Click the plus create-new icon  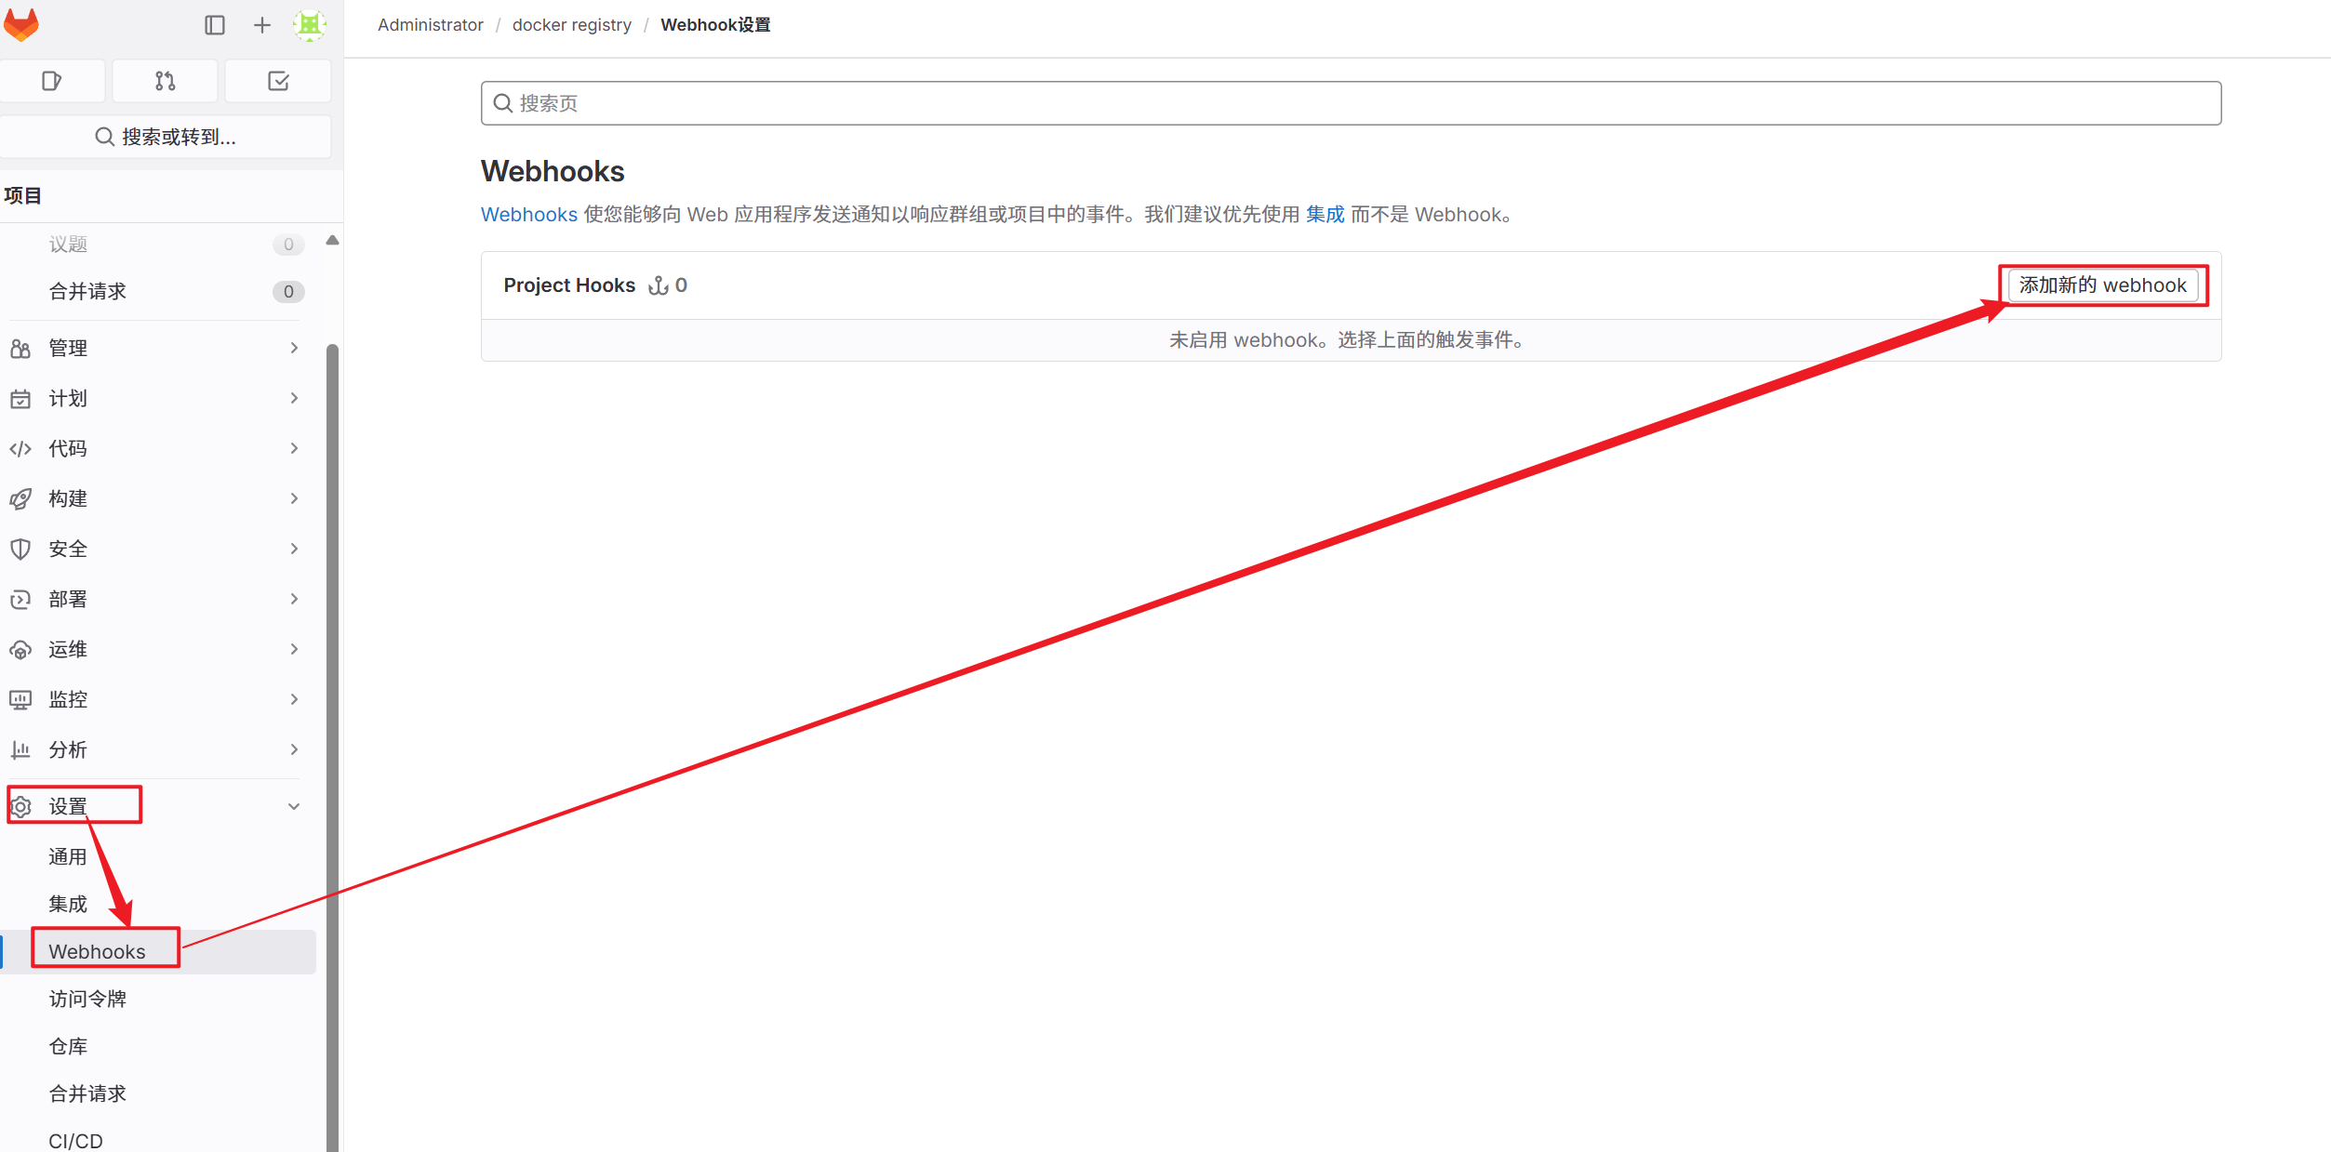click(262, 25)
